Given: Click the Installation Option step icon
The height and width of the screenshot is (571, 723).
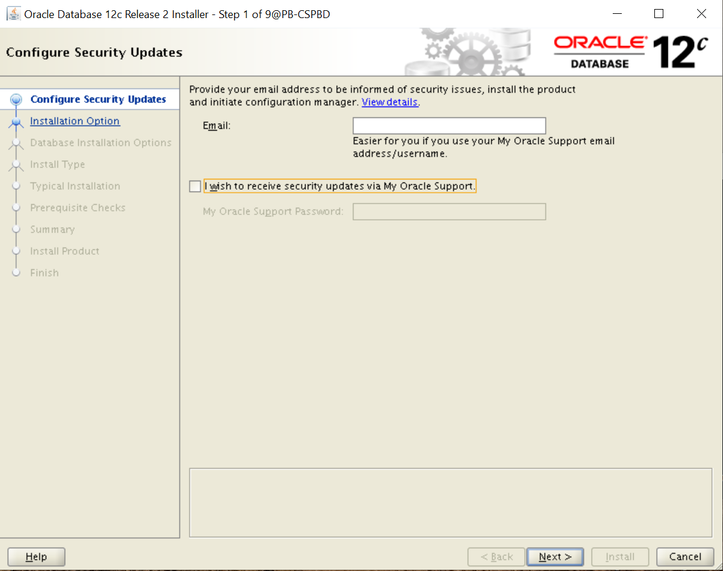Looking at the screenshot, I should [17, 122].
